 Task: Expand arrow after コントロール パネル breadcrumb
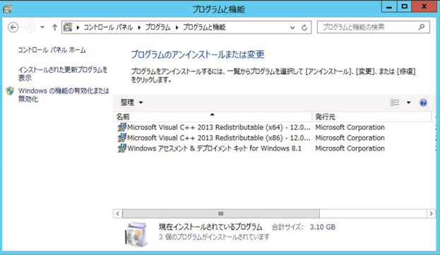coord(139,28)
